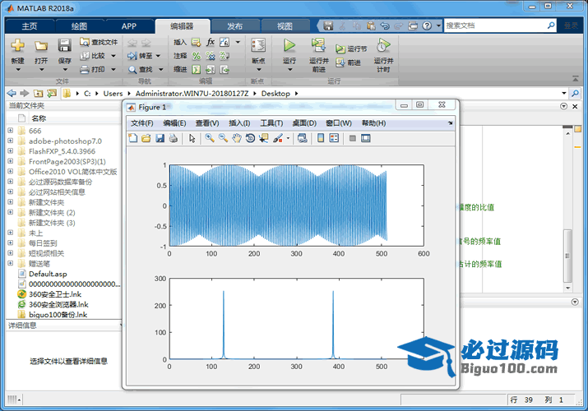Screen dimensions: 588x411
Task: Click the comment percent icon
Action: point(196,56)
